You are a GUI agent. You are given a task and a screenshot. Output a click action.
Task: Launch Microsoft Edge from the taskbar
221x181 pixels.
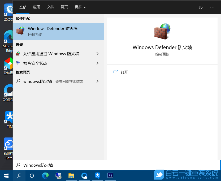pyautogui.click(x=45, y=175)
